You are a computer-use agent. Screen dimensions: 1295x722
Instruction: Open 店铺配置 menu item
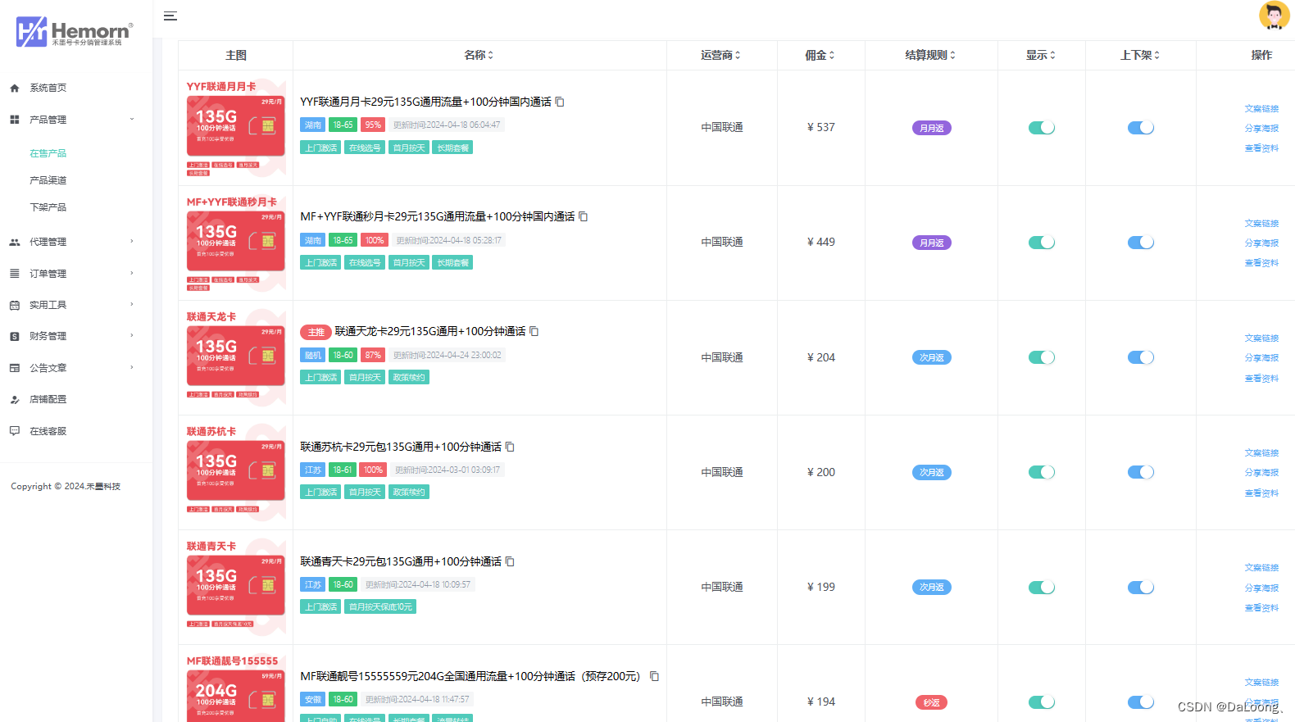click(48, 399)
